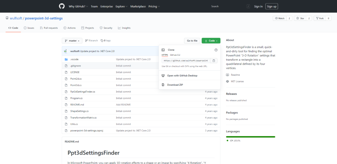The height and width of the screenshot is (164, 337).
Task: Click the MIT License link
Action: (x=235, y=82)
